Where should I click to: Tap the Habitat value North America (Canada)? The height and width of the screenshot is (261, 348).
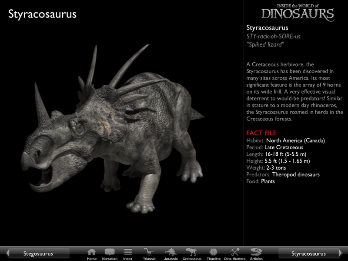pos(295,141)
